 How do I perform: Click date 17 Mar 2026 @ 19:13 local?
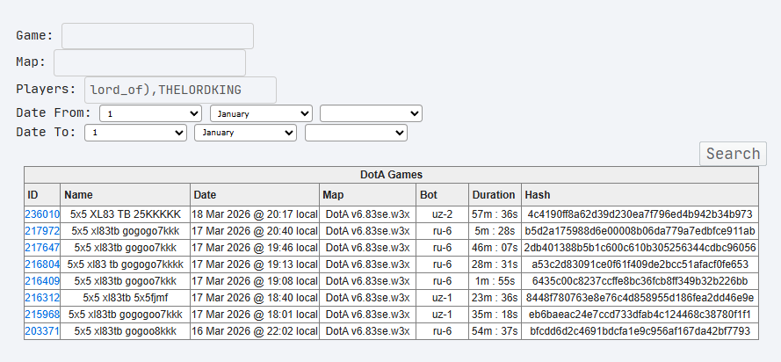click(x=255, y=264)
